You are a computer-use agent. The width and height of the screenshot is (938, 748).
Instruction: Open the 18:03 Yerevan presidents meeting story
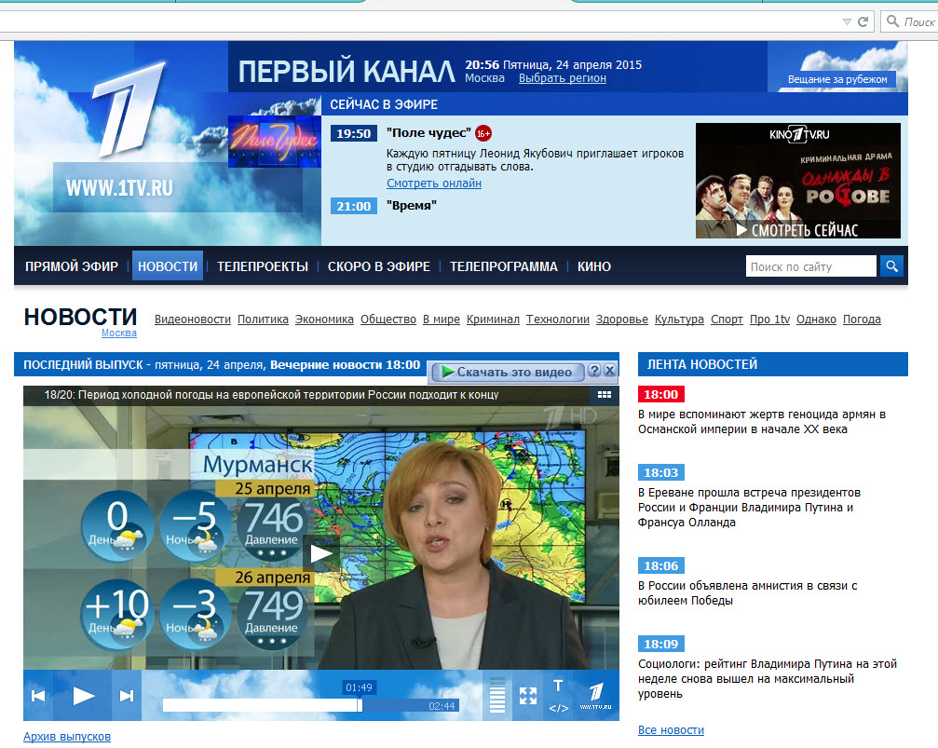[749, 508]
